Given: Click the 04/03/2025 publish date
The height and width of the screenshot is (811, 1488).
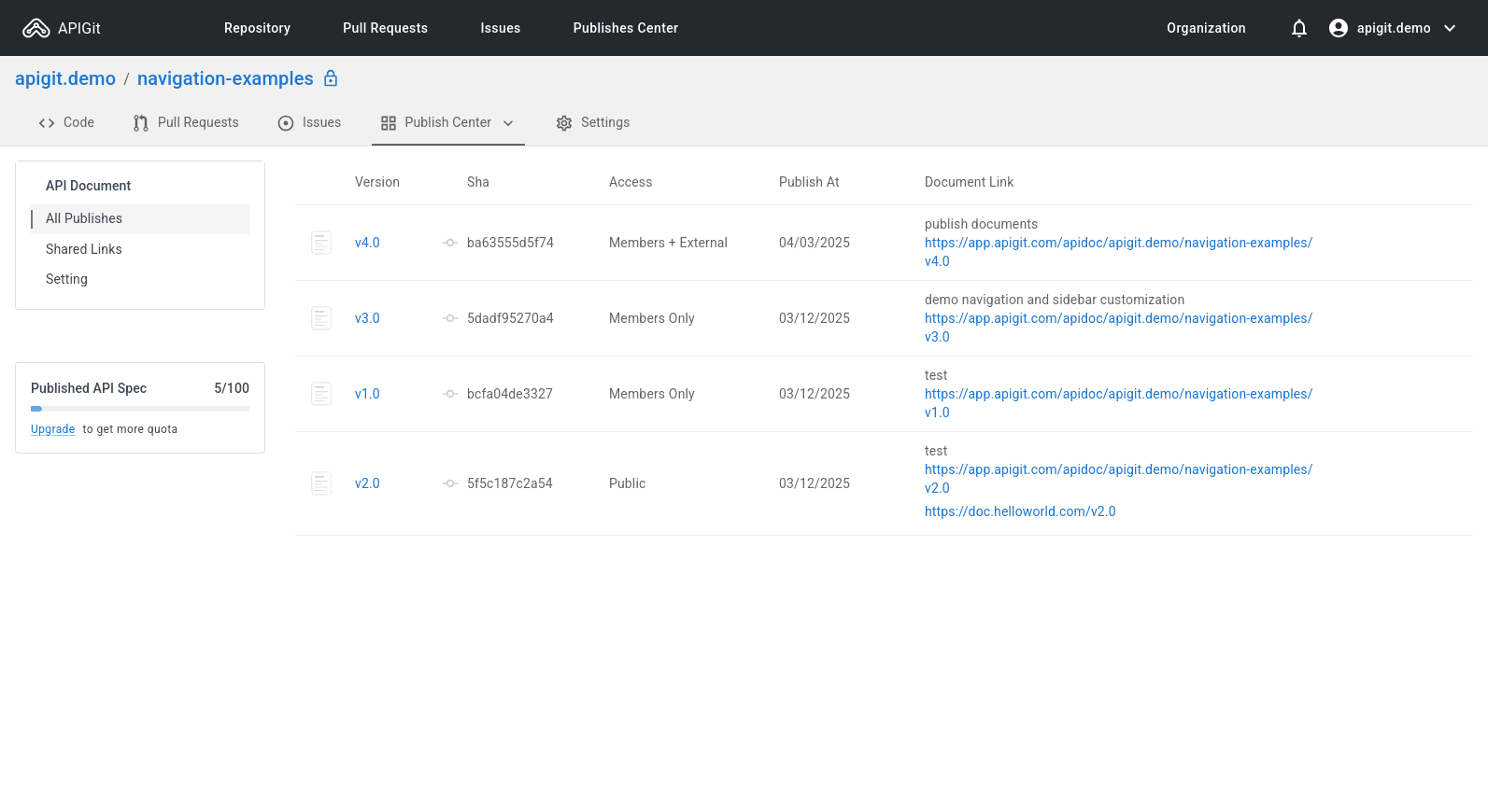Looking at the screenshot, I should click(815, 243).
